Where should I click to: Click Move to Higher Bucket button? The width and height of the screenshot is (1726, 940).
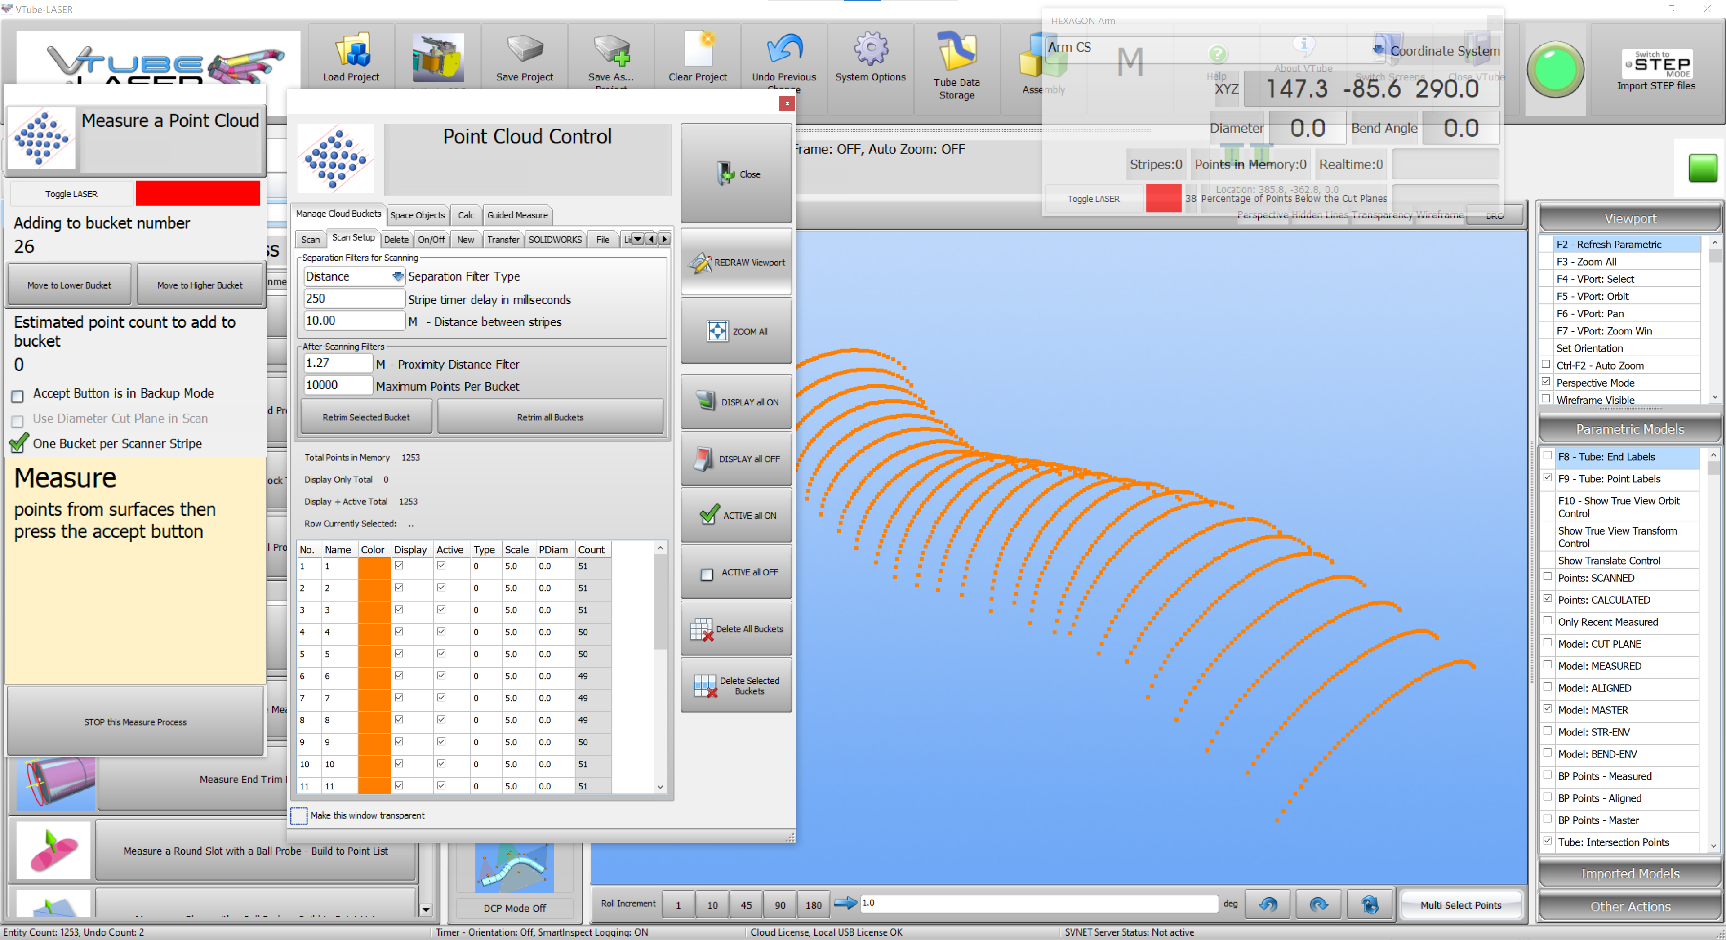pos(200,285)
